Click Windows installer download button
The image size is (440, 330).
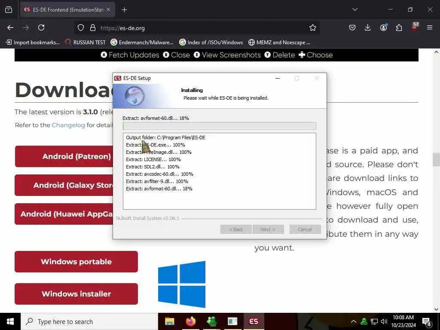click(x=76, y=294)
